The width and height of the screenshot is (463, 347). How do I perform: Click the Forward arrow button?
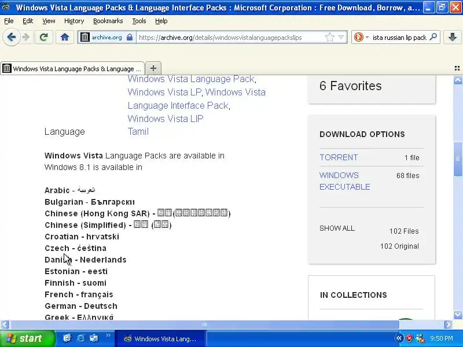tap(26, 37)
